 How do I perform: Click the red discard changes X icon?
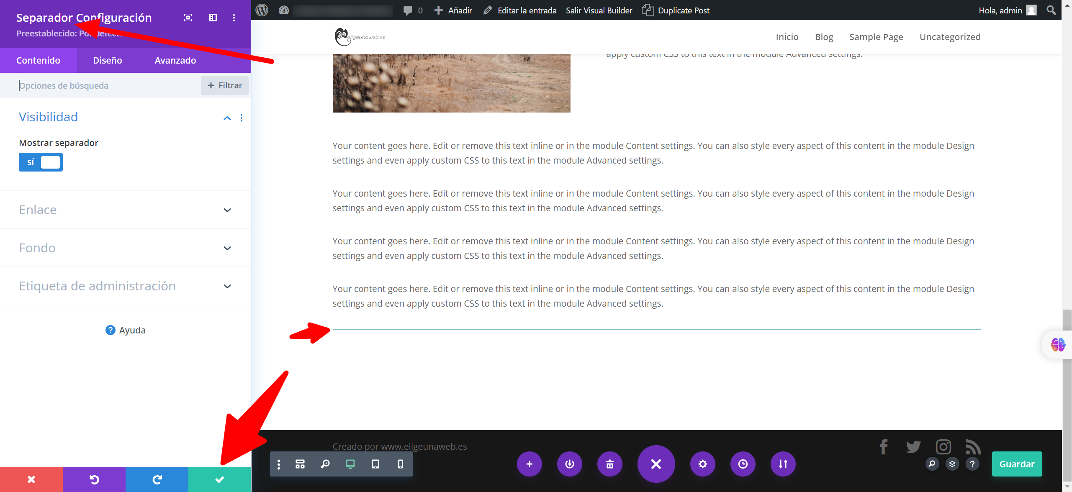click(31, 479)
